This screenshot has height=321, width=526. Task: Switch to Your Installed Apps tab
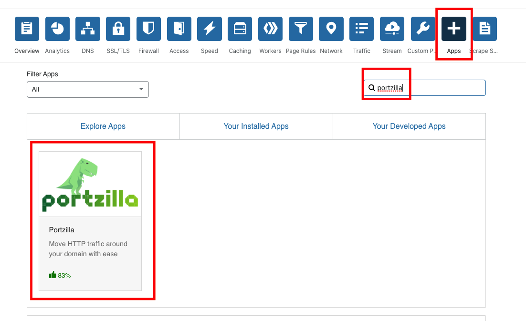pos(256,126)
